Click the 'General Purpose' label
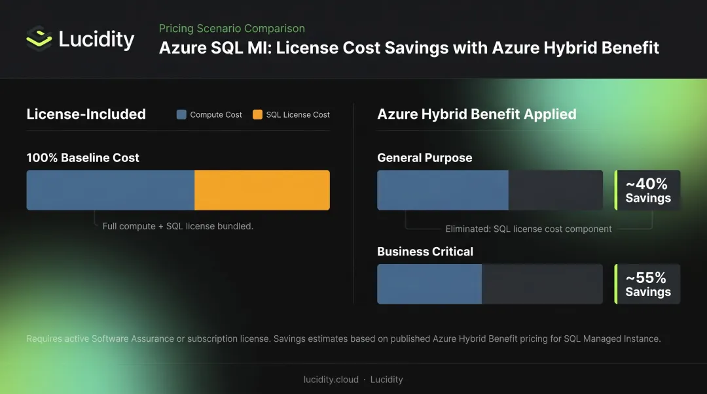 coord(425,157)
